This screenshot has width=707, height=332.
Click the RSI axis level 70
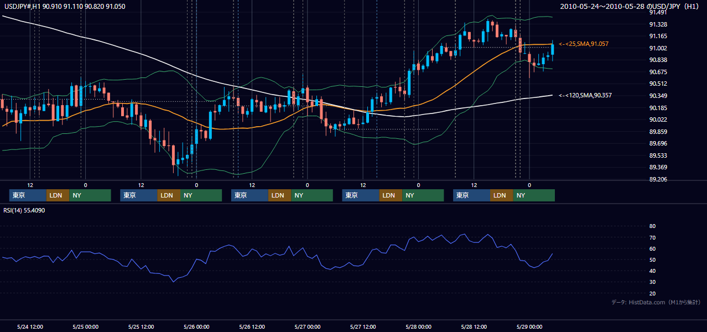652,237
